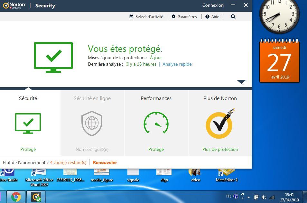Click the grey globe shield icon
Viewport: 307px width, 203px height.
[x=92, y=123]
